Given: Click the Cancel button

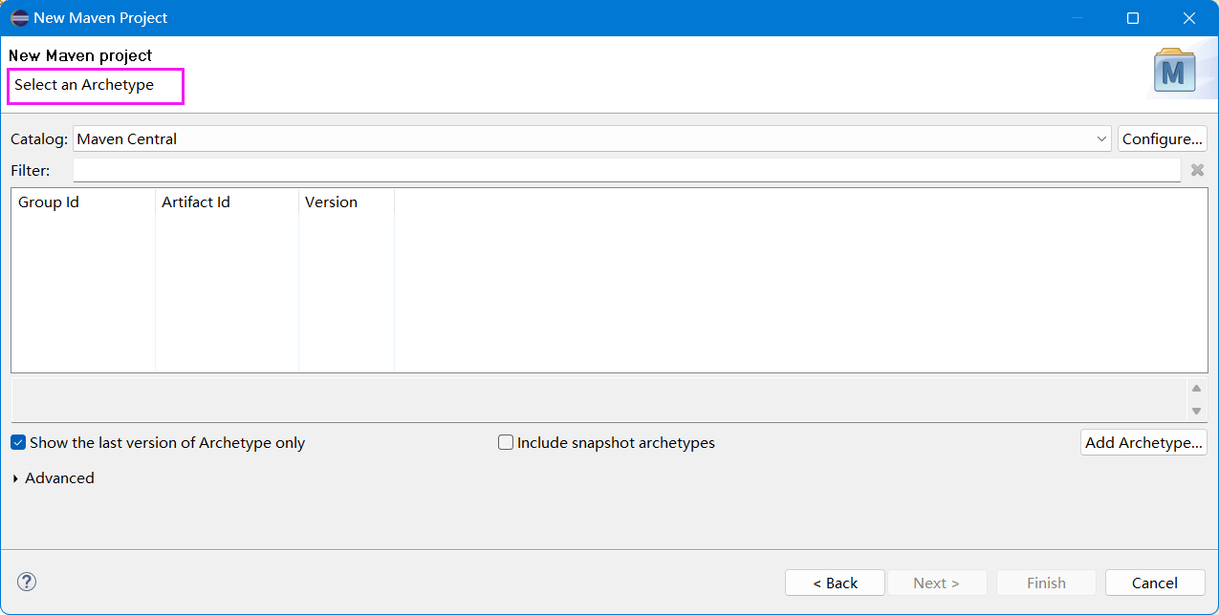Looking at the screenshot, I should click(x=1155, y=583).
